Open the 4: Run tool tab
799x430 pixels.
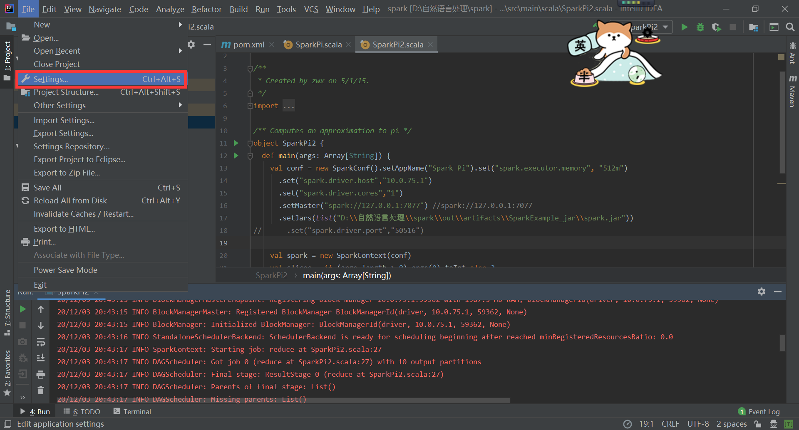(35, 411)
